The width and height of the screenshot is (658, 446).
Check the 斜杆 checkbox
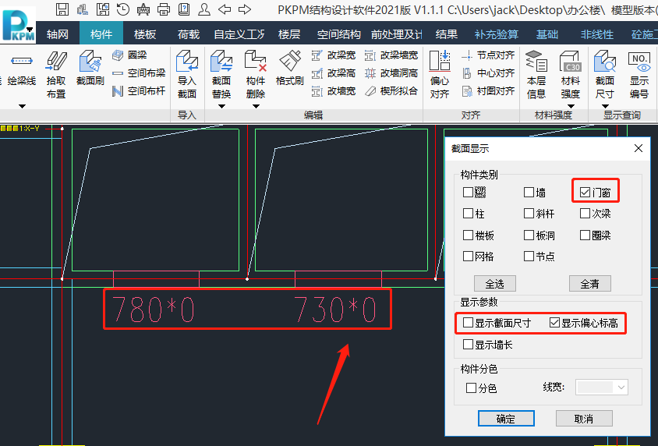[x=529, y=213]
